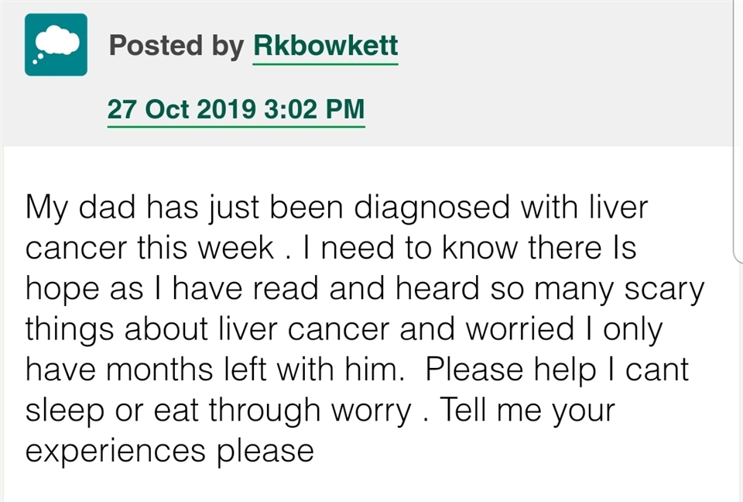Click the phrase 'cancer this week'
The width and height of the screenshot is (743, 502).
click(x=149, y=248)
